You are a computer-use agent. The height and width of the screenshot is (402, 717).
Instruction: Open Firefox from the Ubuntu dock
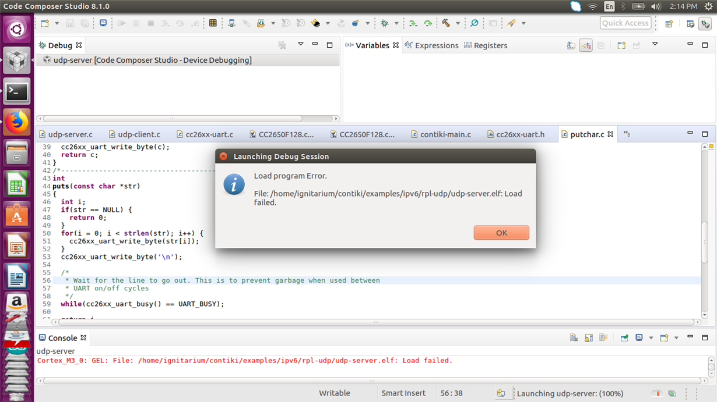[x=17, y=122]
